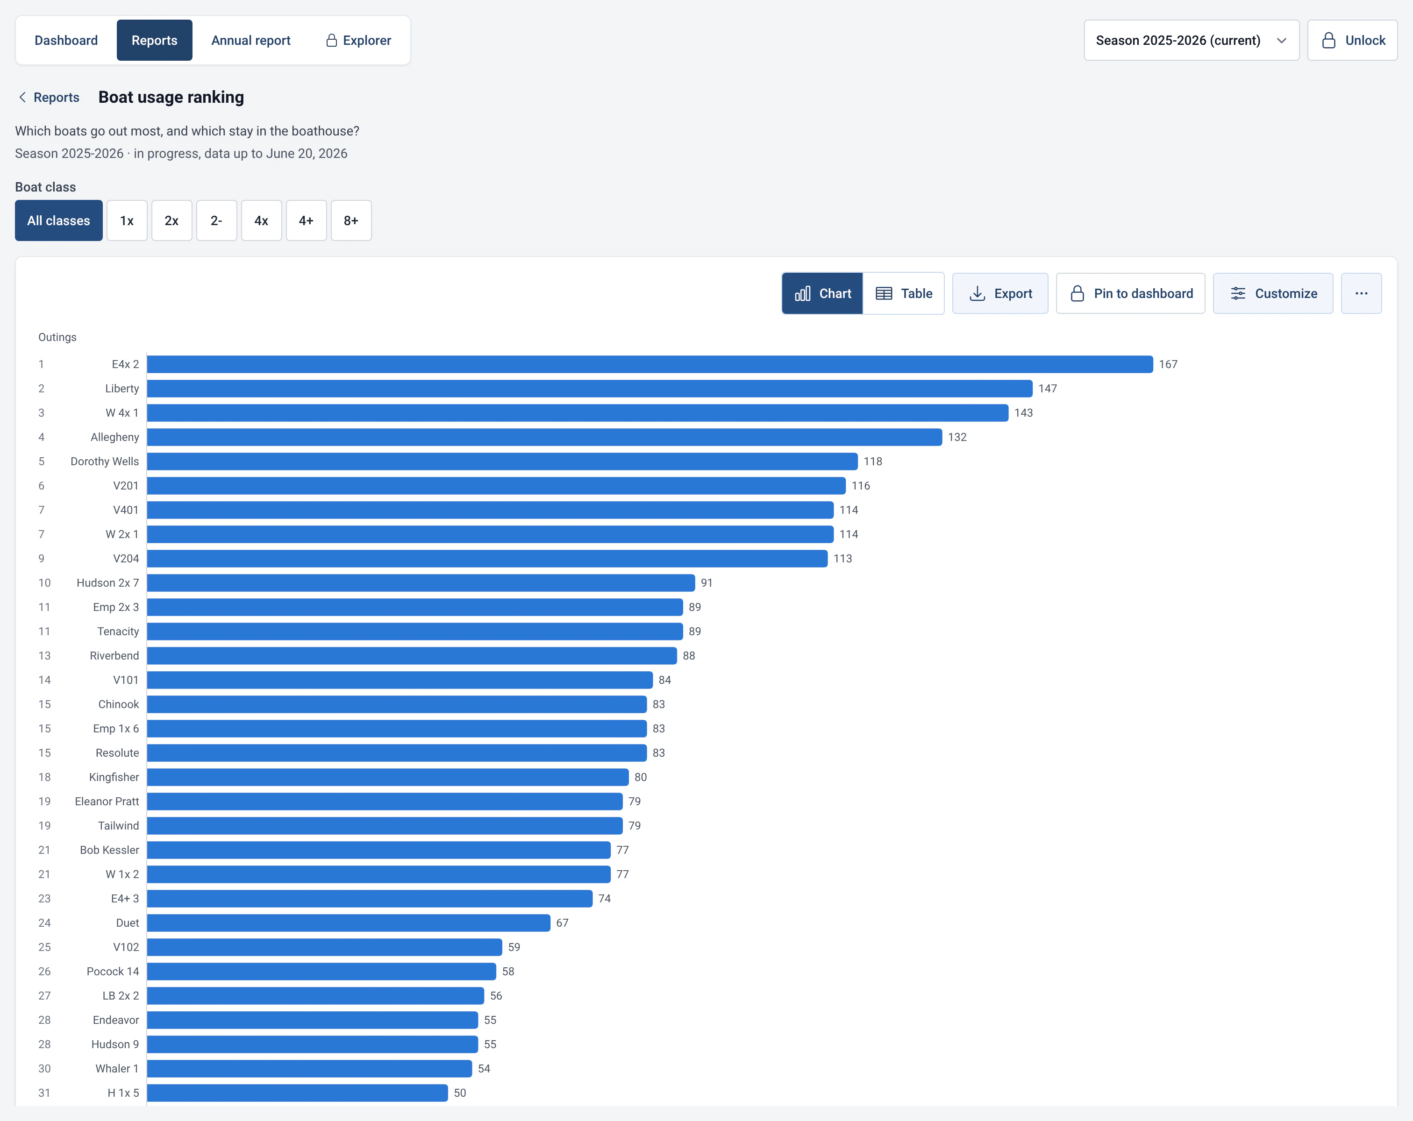Click the 'W 4x 1' row label

pos(122,413)
